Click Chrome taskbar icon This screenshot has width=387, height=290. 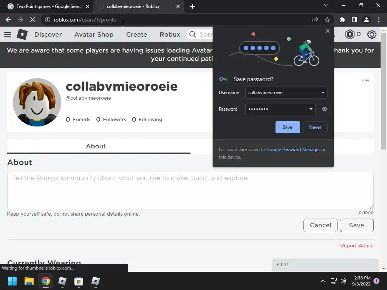(x=46, y=281)
